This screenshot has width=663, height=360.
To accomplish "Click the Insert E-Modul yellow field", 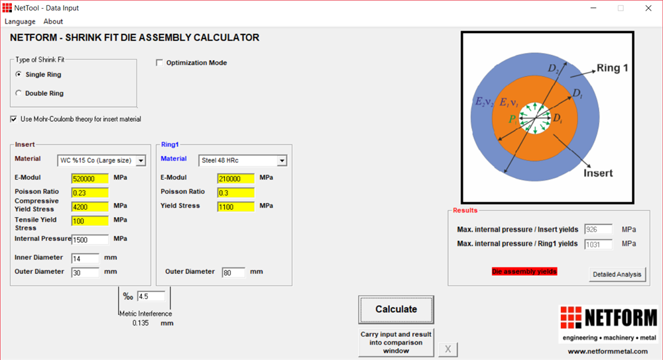I will (90, 179).
